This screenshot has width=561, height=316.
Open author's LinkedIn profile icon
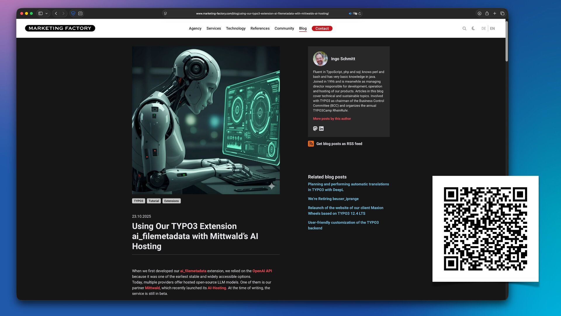321,128
